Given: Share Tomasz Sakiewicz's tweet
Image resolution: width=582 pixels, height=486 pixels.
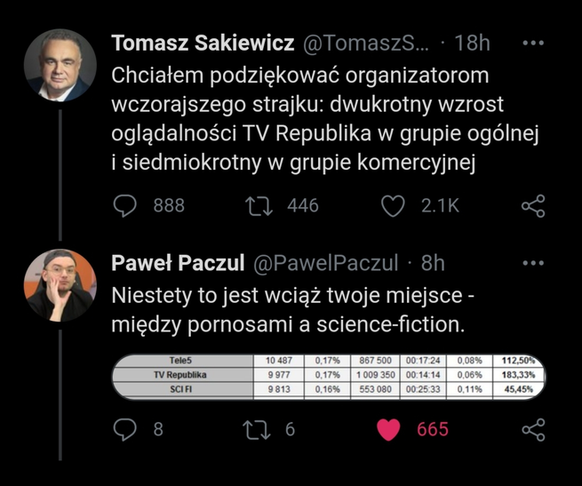Looking at the screenshot, I should (532, 206).
